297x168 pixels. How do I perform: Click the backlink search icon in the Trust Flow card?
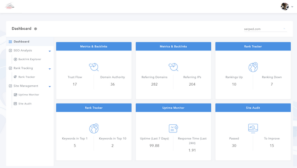94,67
